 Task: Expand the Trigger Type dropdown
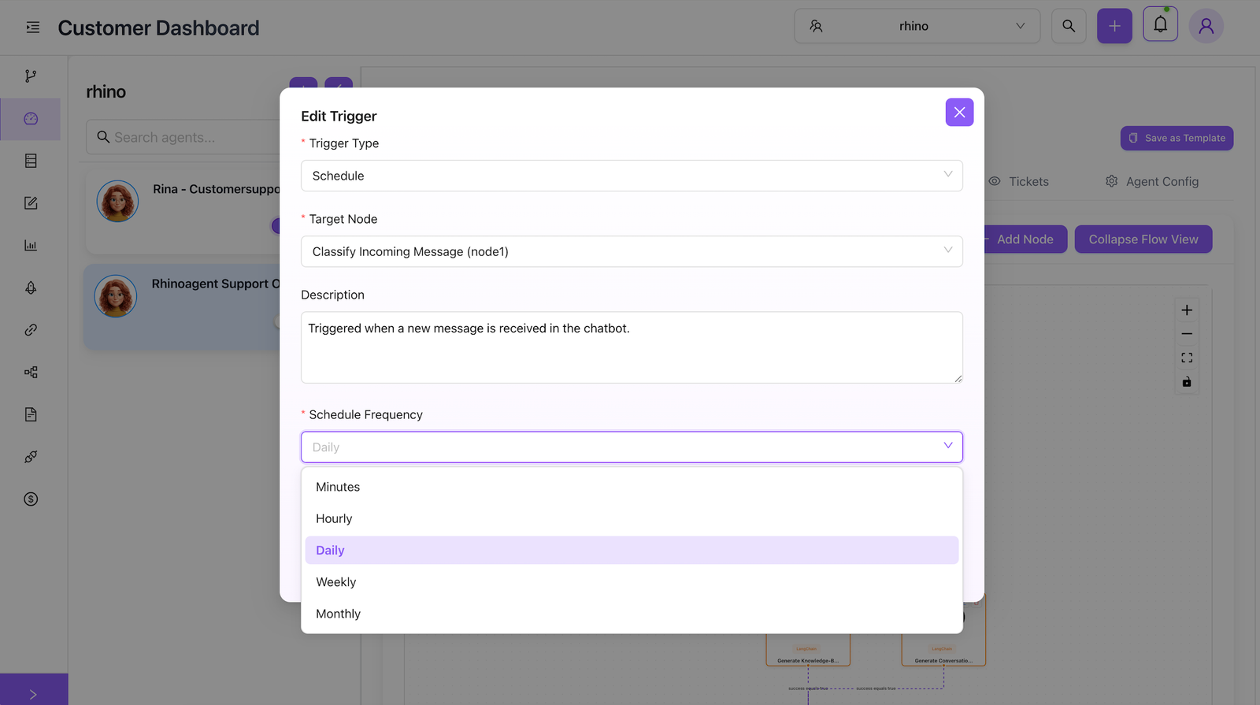[x=632, y=176]
